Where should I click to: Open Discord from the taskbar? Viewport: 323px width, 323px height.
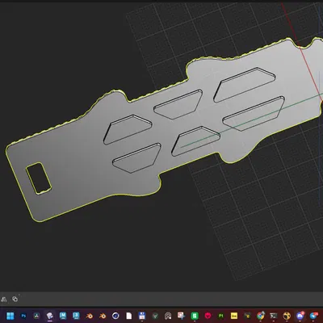coord(300,316)
